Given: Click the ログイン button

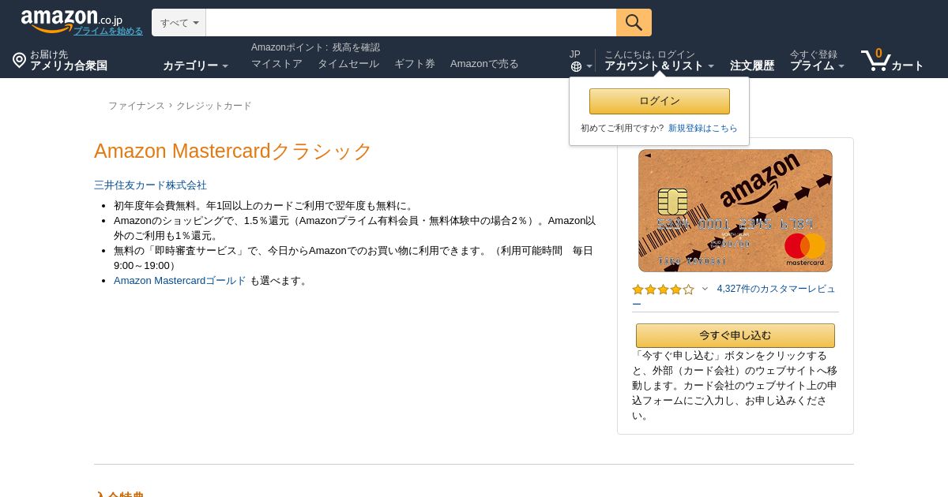Looking at the screenshot, I should (660, 101).
